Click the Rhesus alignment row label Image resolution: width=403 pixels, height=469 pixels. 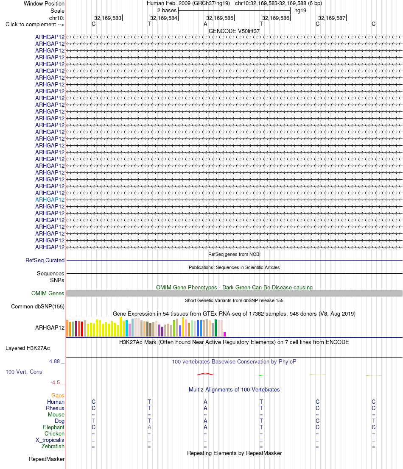click(55, 408)
